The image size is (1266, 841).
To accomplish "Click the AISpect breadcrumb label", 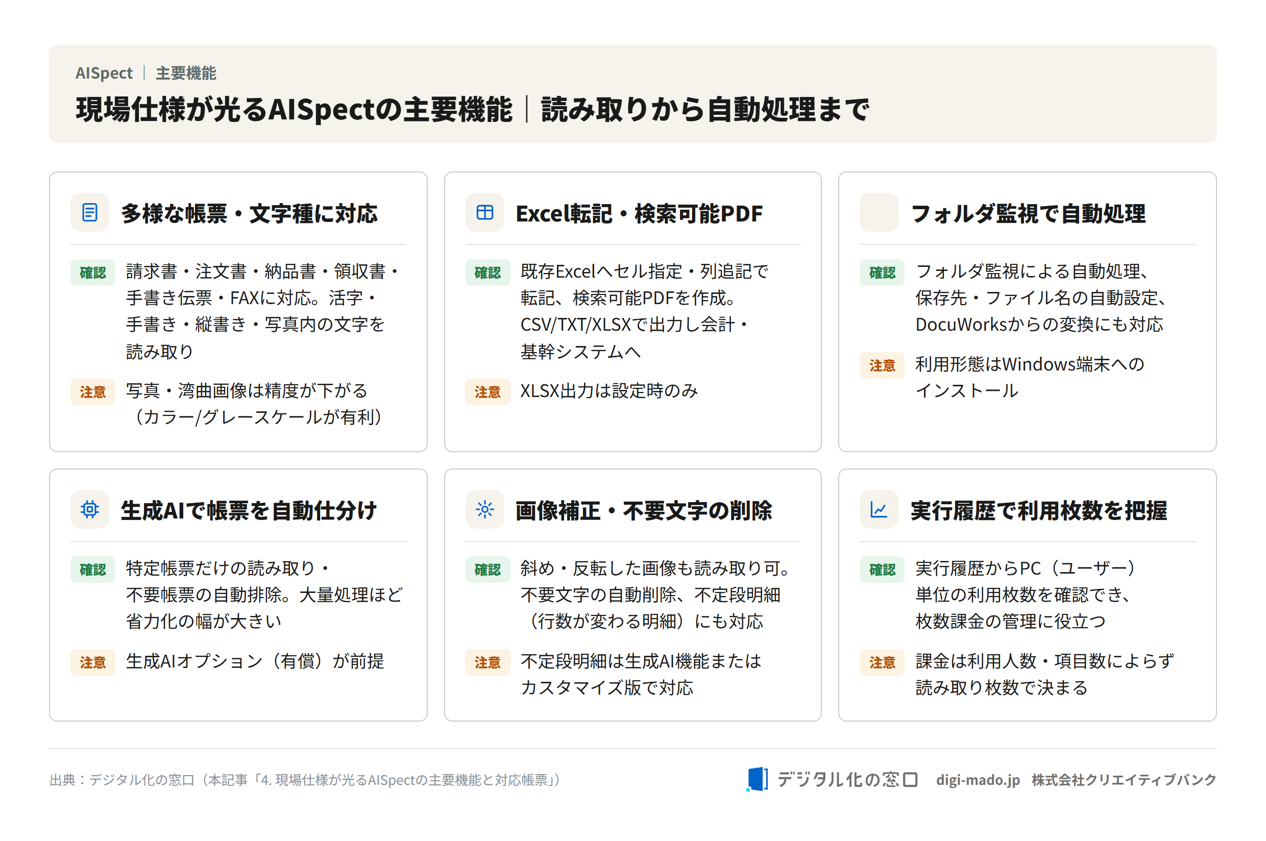I will click(x=104, y=73).
